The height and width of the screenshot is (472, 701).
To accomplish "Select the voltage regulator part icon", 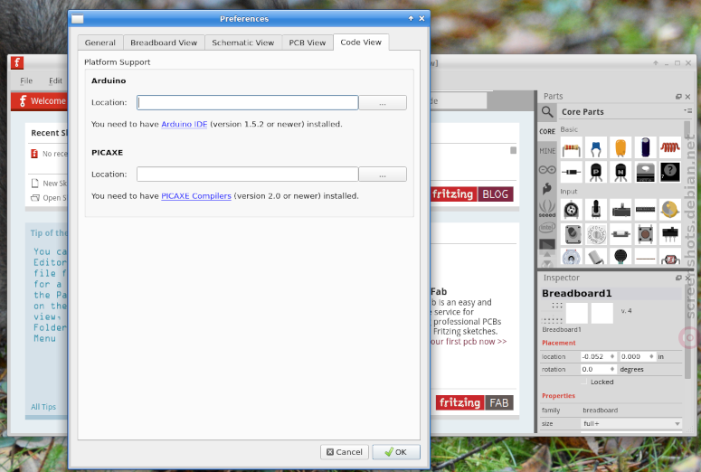I will tap(645, 172).
